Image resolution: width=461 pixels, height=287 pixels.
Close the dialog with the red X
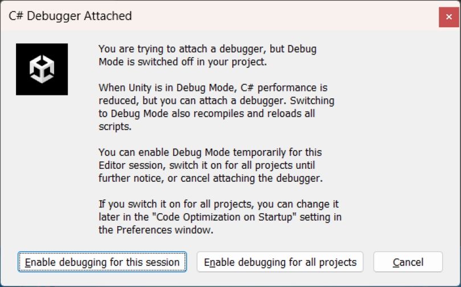pyautogui.click(x=448, y=17)
